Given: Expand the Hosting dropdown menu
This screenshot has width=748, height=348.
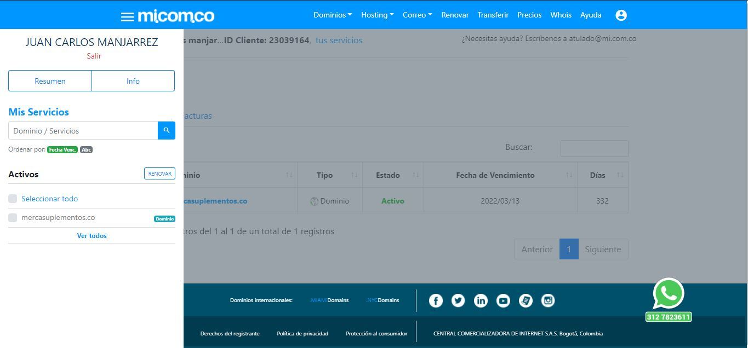Looking at the screenshot, I should [377, 15].
